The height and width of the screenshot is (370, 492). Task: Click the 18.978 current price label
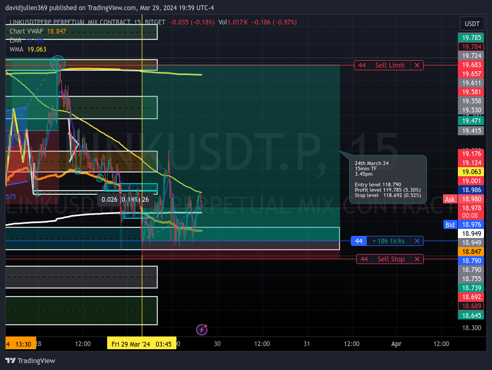click(x=471, y=208)
